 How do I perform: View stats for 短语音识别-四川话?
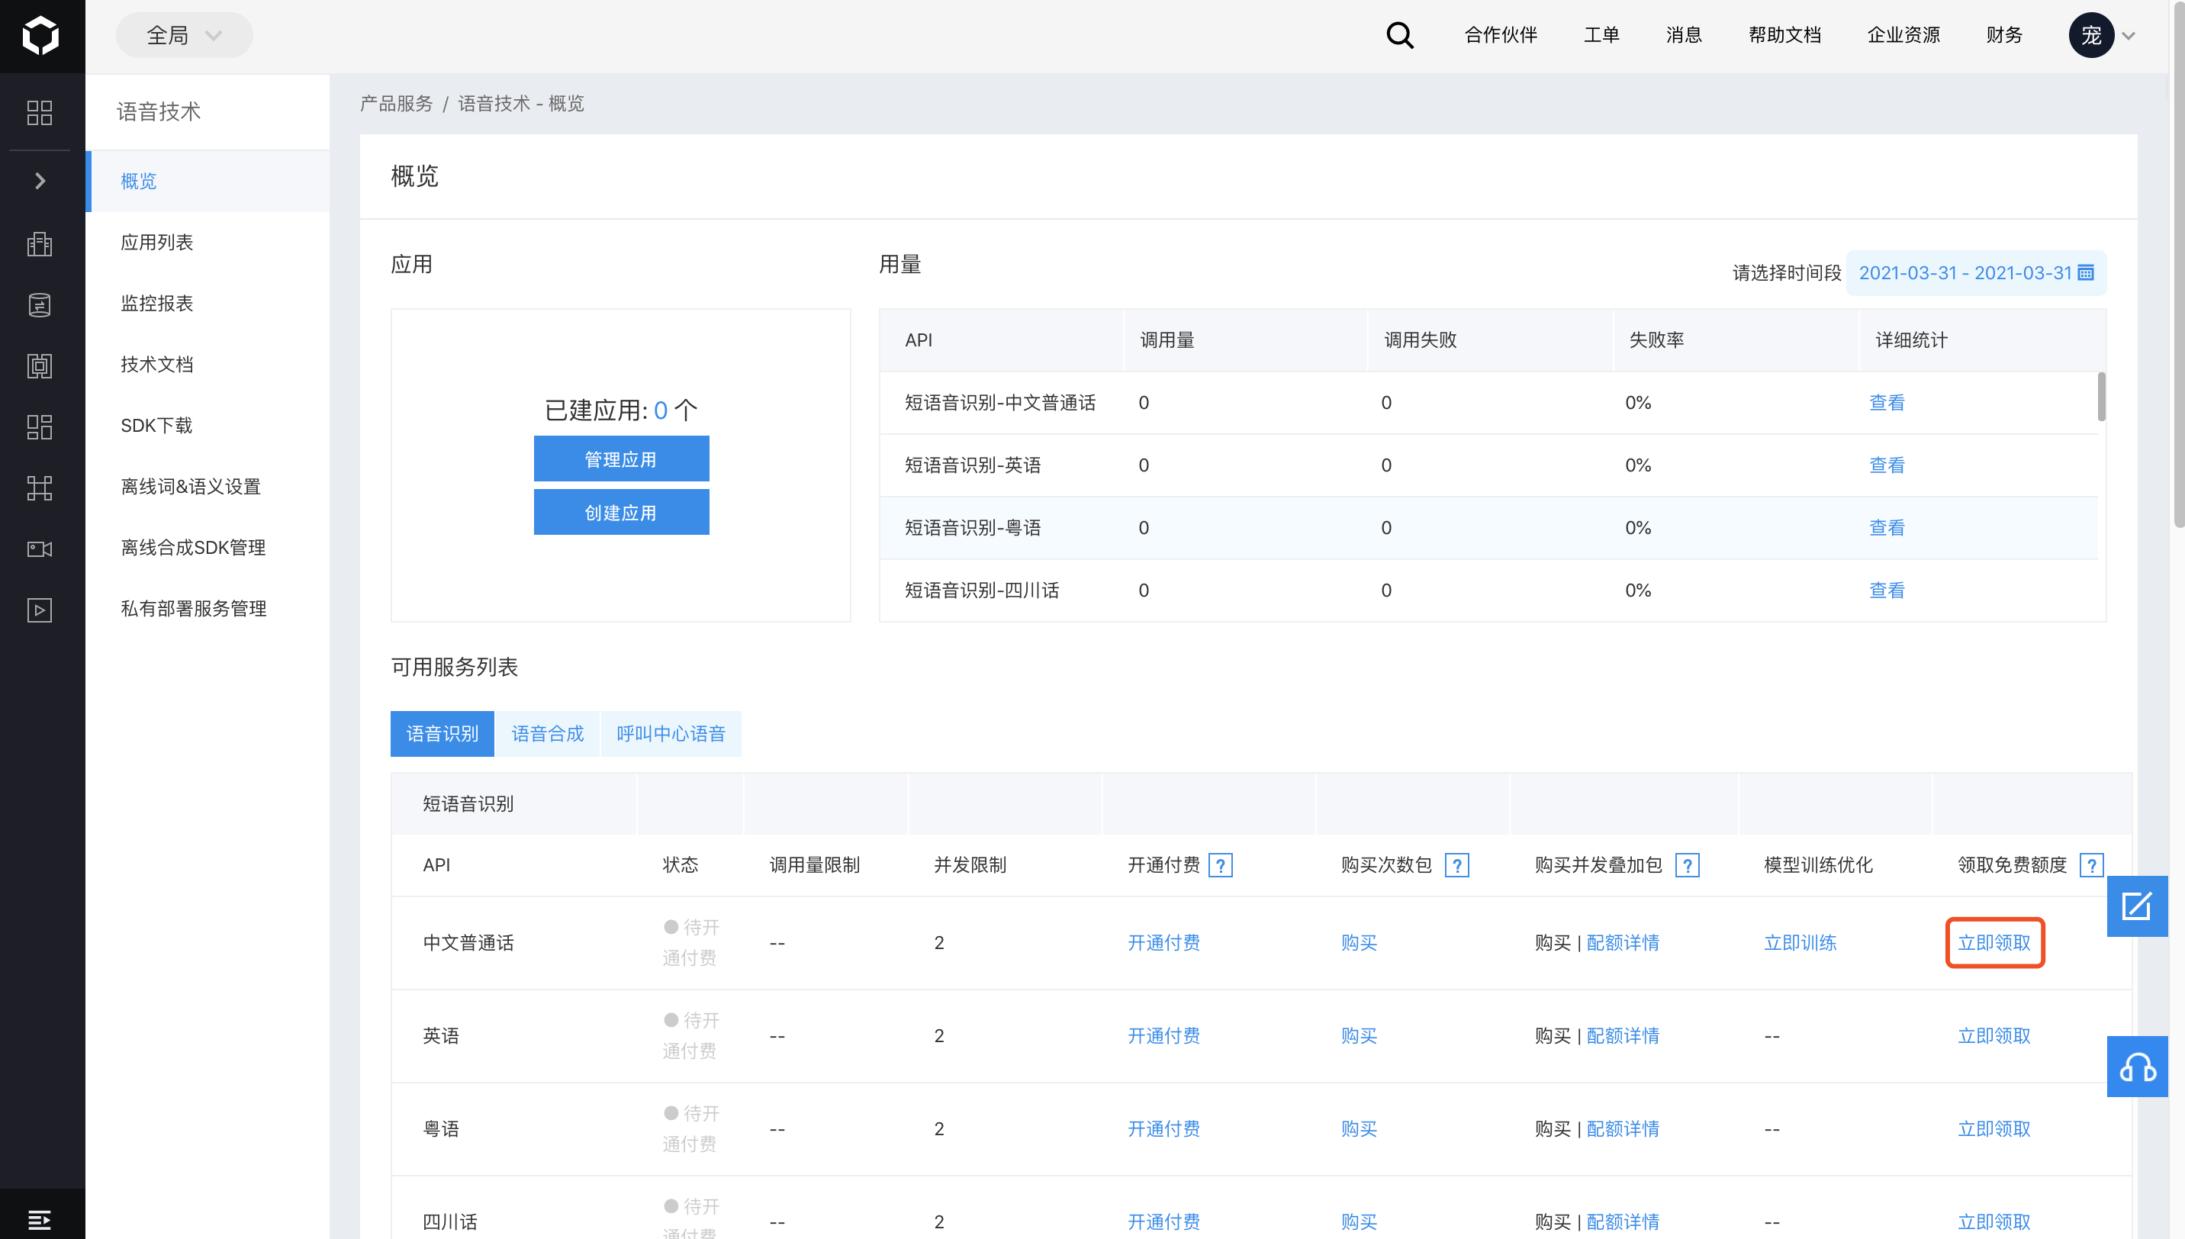[1887, 591]
